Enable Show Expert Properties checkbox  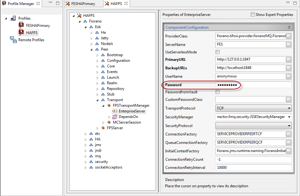(253, 15)
